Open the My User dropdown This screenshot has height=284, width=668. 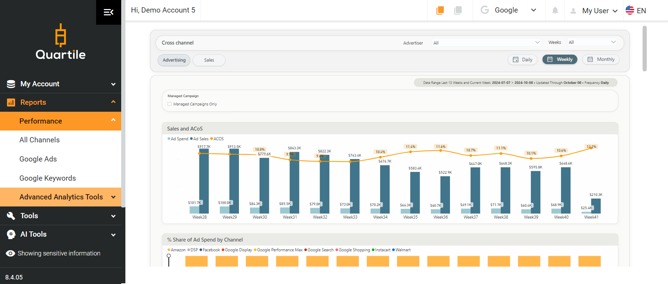point(599,11)
